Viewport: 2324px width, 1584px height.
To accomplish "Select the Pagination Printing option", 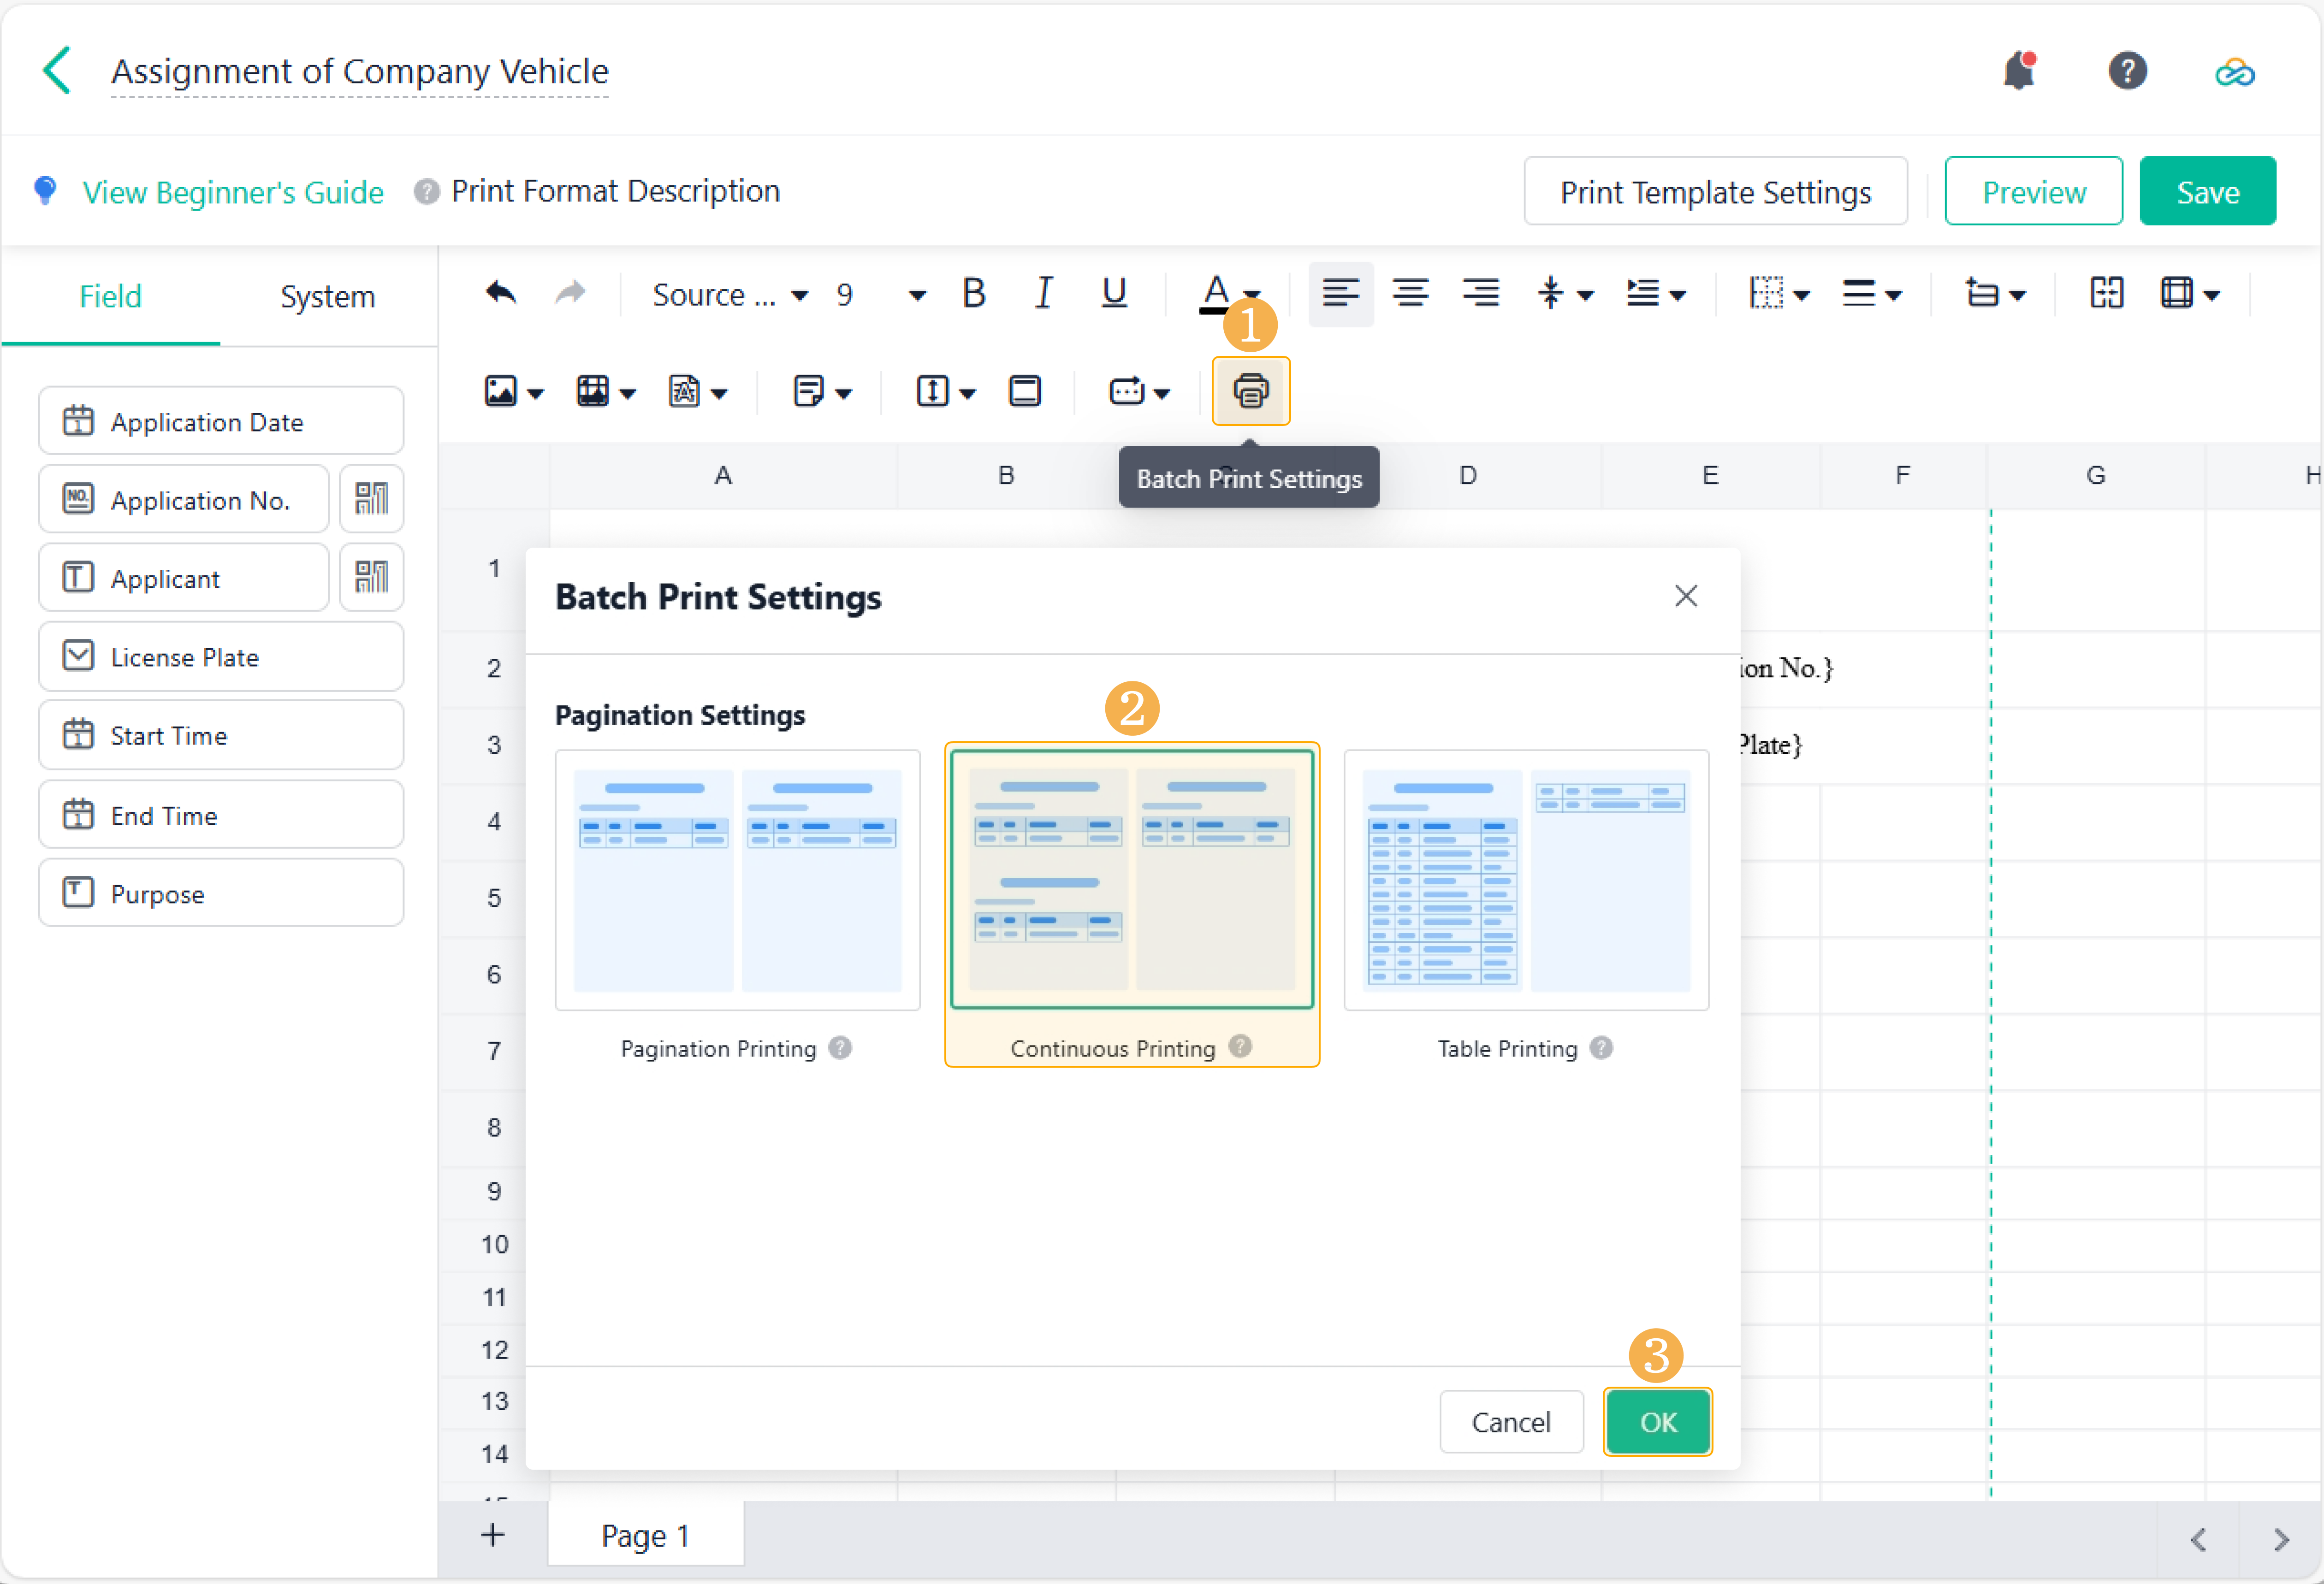I will coord(737,880).
